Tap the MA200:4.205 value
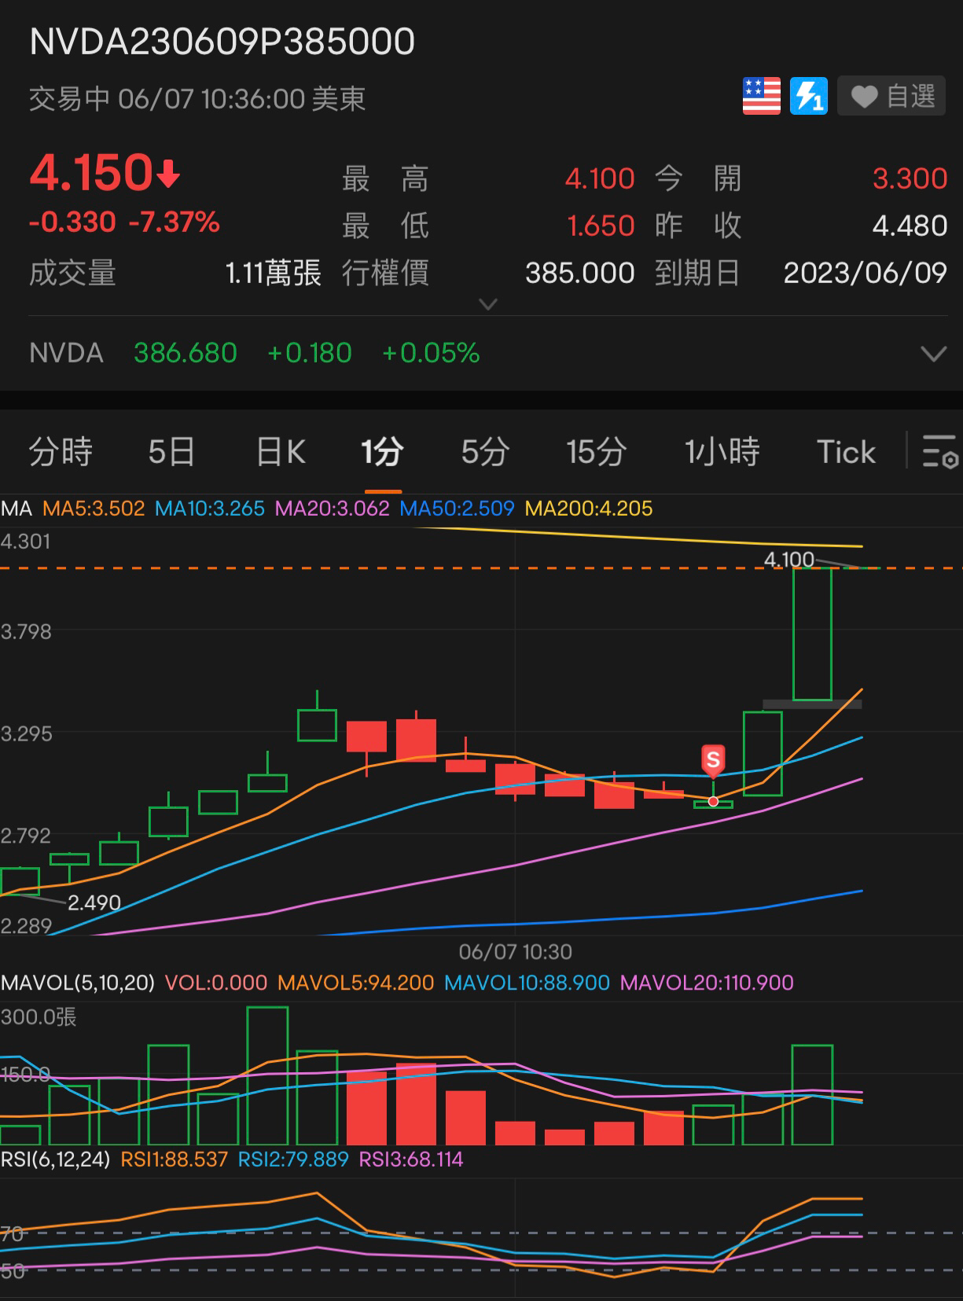963x1301 pixels. (589, 509)
